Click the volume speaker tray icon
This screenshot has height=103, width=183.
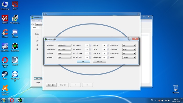169,100
